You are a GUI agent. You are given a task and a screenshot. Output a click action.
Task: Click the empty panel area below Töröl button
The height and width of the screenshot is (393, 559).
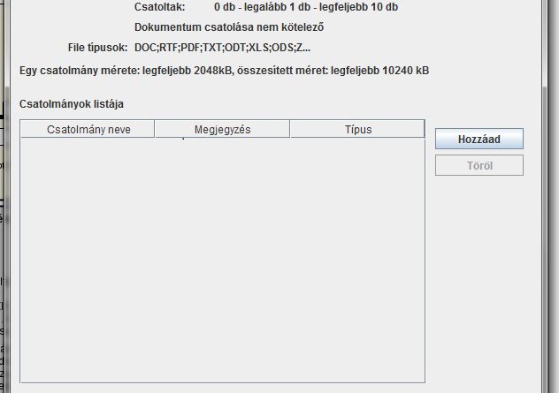pyautogui.click(x=479, y=265)
